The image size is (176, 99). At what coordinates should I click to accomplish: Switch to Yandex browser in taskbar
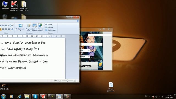pos(43,97)
